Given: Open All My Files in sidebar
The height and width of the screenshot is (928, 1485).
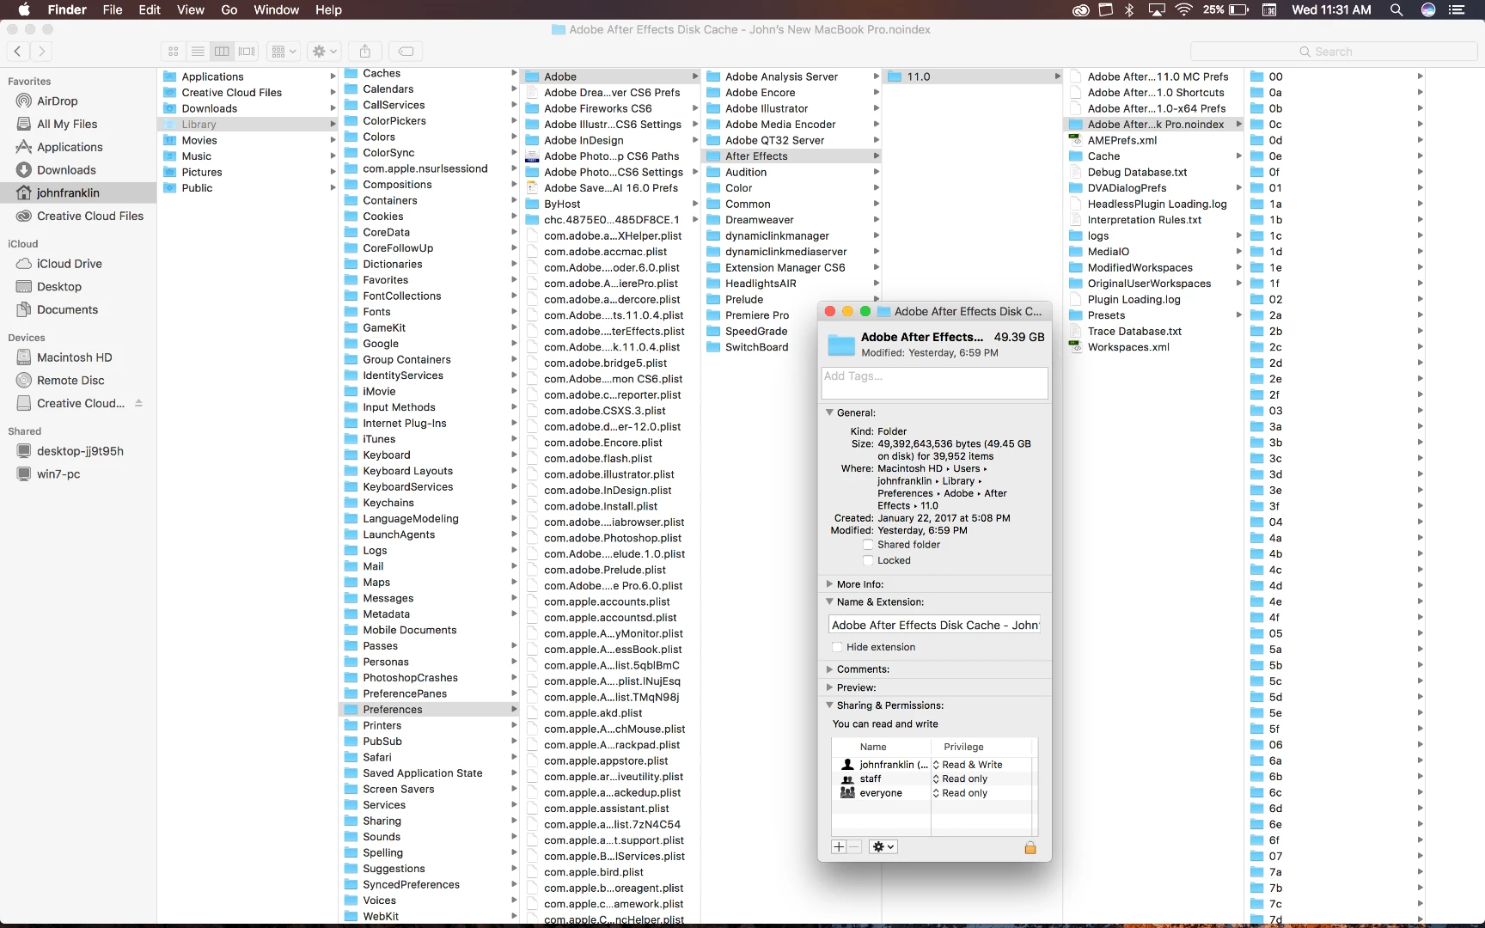Looking at the screenshot, I should 67,124.
